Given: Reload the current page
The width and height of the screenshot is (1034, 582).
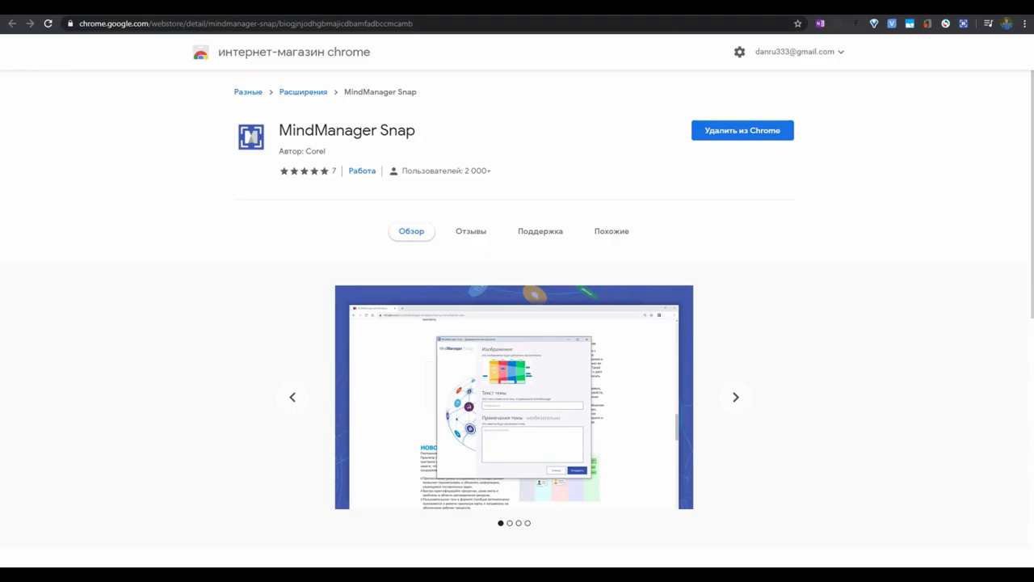Looking at the screenshot, I should 48,23.
